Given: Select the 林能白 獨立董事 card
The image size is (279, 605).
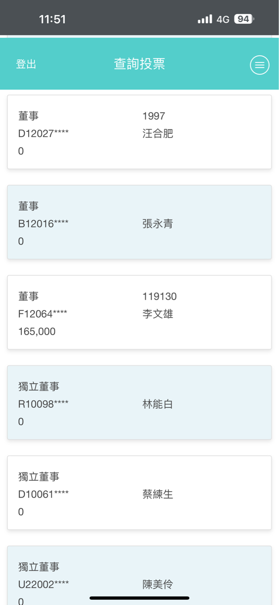Looking at the screenshot, I should pyautogui.click(x=139, y=402).
